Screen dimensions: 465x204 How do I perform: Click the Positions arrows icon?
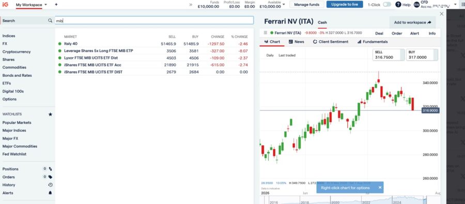51,169
